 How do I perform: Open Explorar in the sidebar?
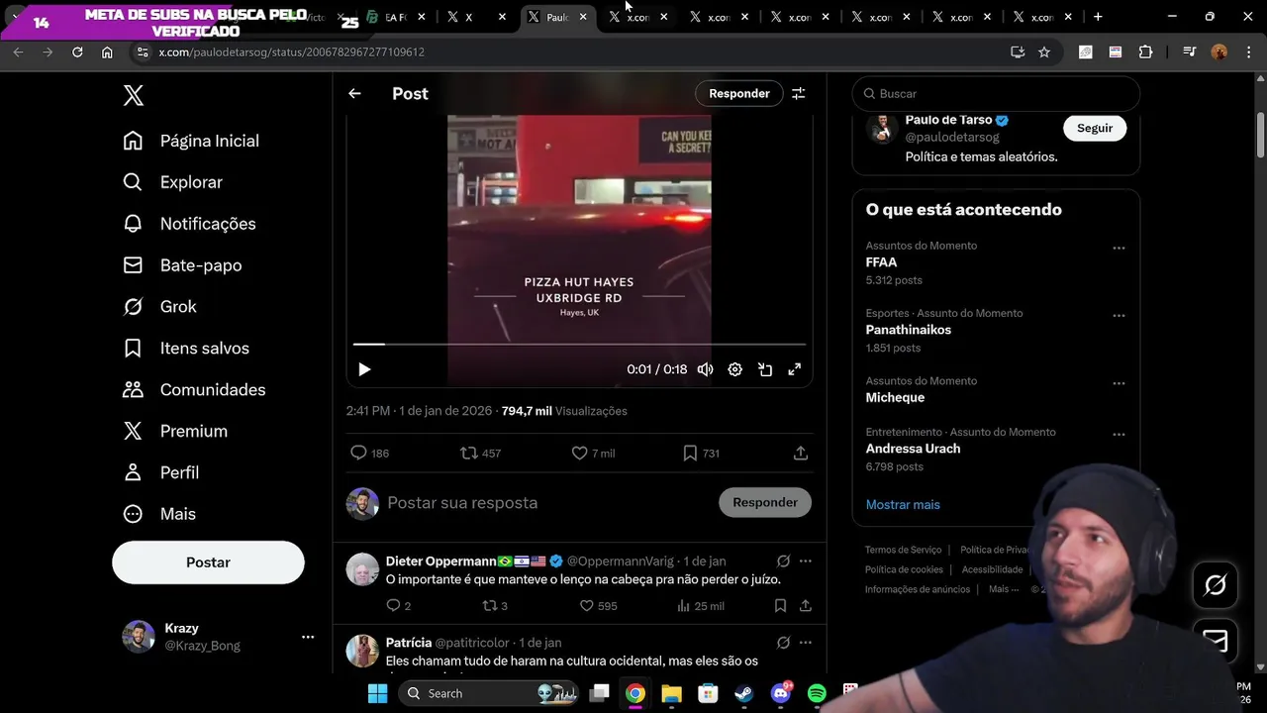[x=172, y=182]
